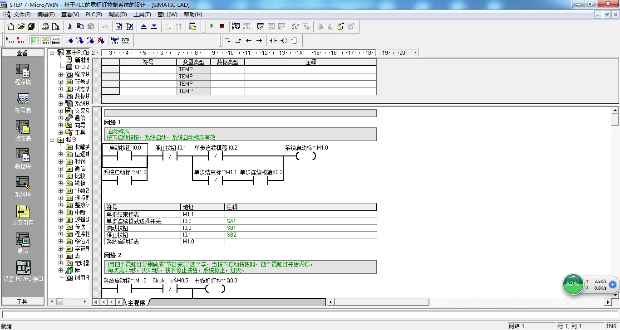Screen dimensions: 620x330
Task: Select the CPU item in the project tree
Action: coord(78,67)
